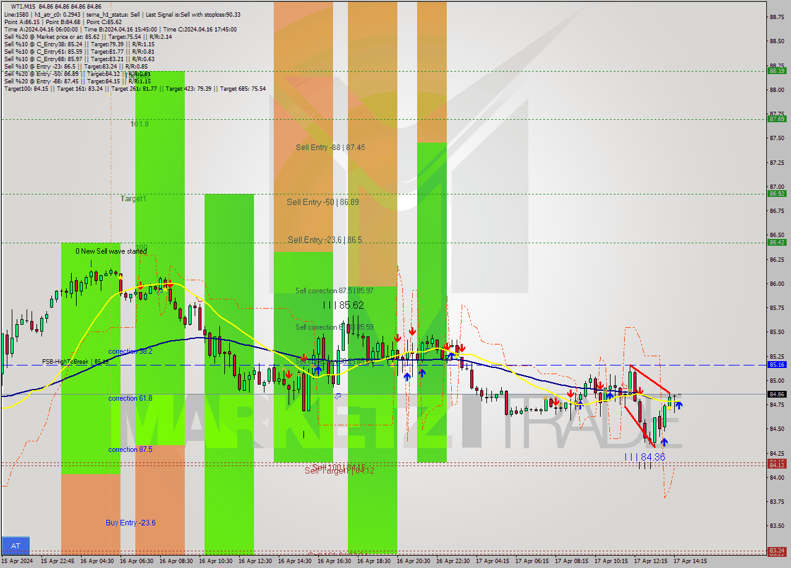Click the 86.42 price tag on axis

point(777,242)
